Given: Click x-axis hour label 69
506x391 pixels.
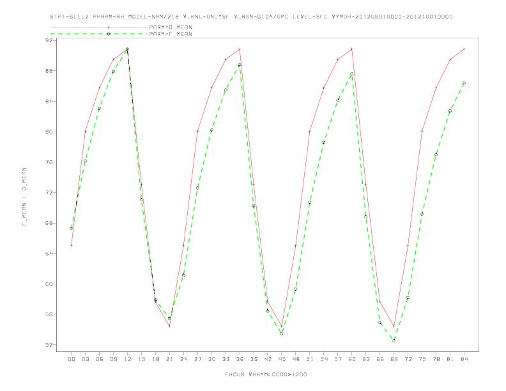Looking at the screenshot, I should pyautogui.click(x=394, y=359).
